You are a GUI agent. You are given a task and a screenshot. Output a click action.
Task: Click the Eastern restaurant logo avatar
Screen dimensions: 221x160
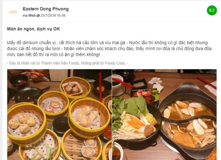13,12
